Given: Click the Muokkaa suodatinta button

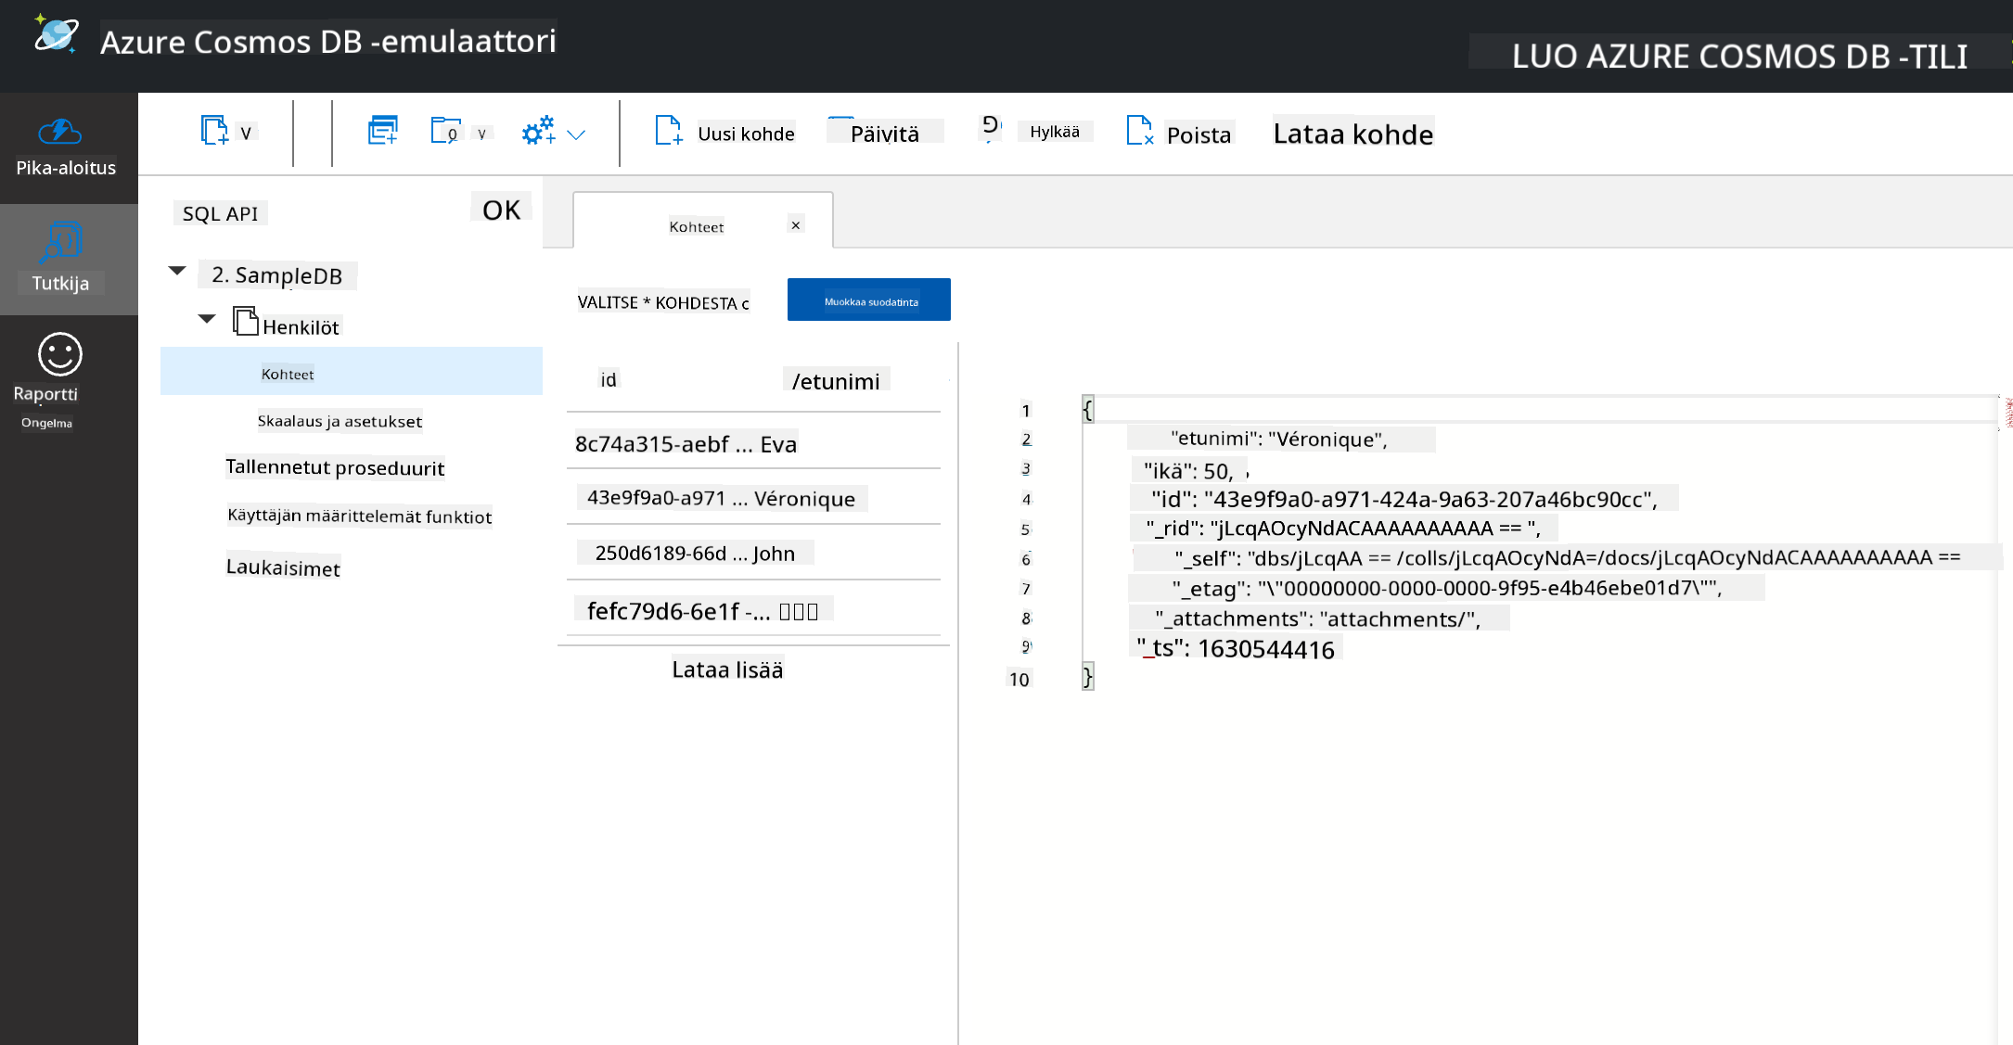Looking at the screenshot, I should pyautogui.click(x=869, y=299).
